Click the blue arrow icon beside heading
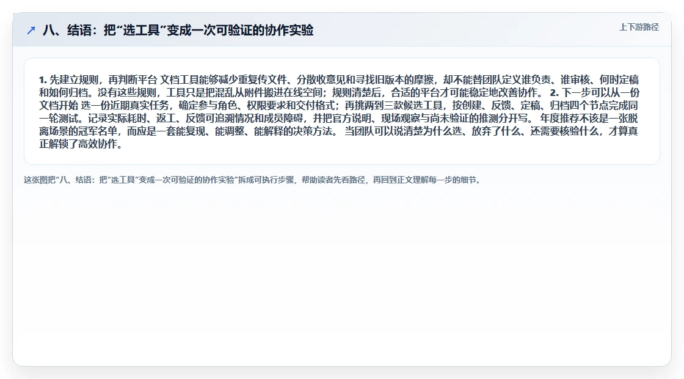This screenshot has height=379, width=684. pos(31,30)
